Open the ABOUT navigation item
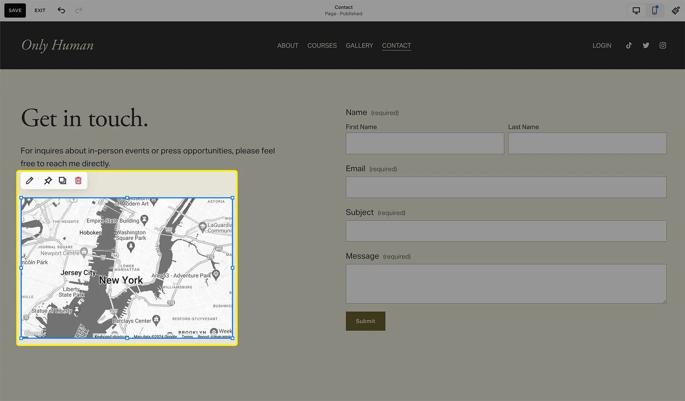The image size is (685, 401). [x=287, y=45]
